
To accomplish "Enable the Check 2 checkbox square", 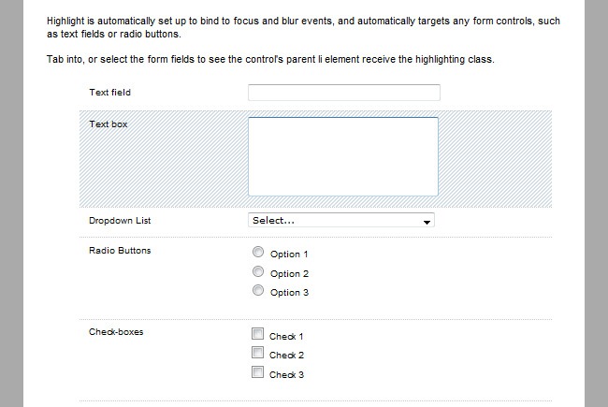I will 257,353.
